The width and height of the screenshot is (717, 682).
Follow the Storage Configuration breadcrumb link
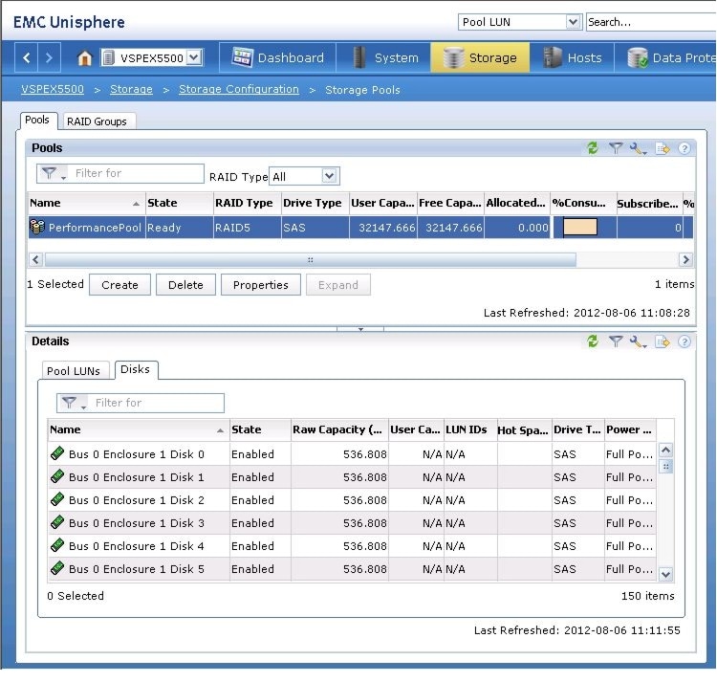coord(239,90)
